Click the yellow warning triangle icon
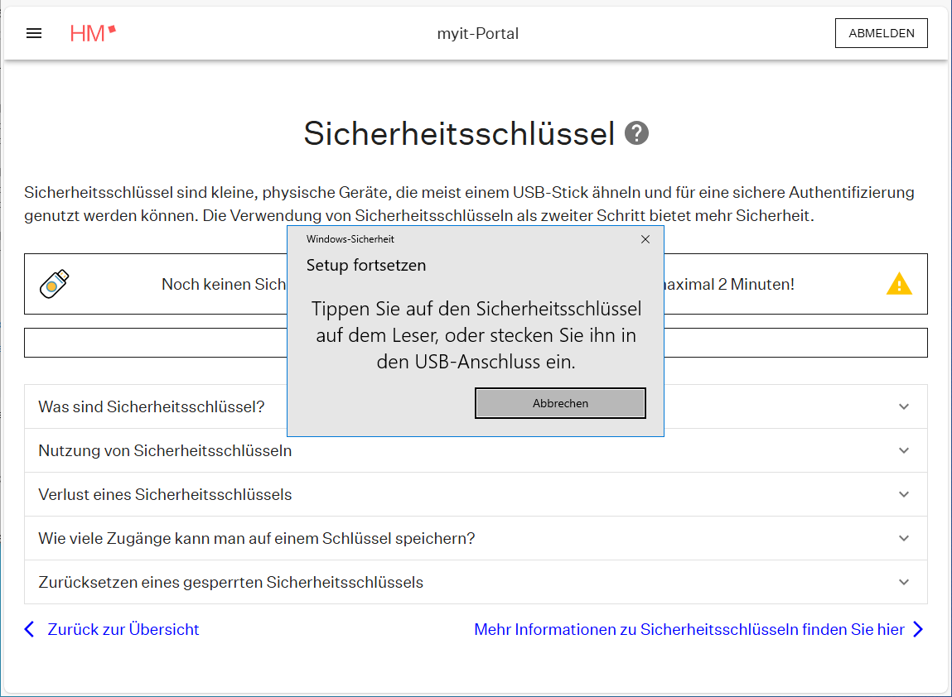 click(x=899, y=284)
